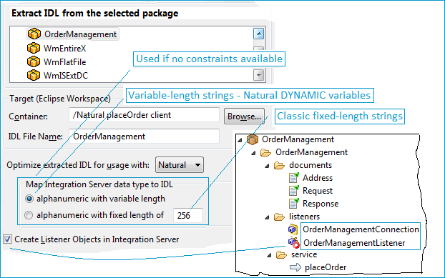Select the service folder label
This screenshot has height=278, width=445.
pos(304,254)
